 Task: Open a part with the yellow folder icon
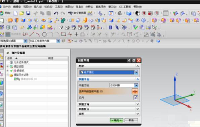pyautogui.click(x=22, y=13)
